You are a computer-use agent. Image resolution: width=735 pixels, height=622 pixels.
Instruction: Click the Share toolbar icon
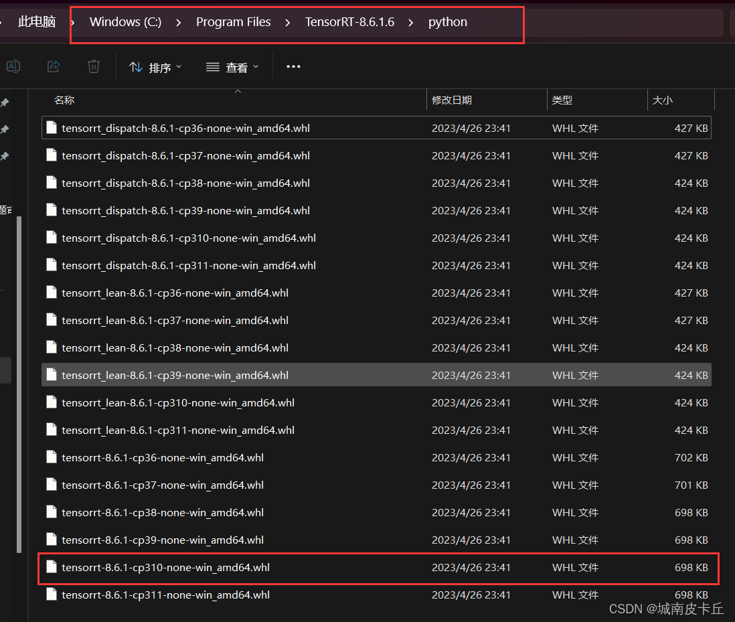tap(54, 66)
